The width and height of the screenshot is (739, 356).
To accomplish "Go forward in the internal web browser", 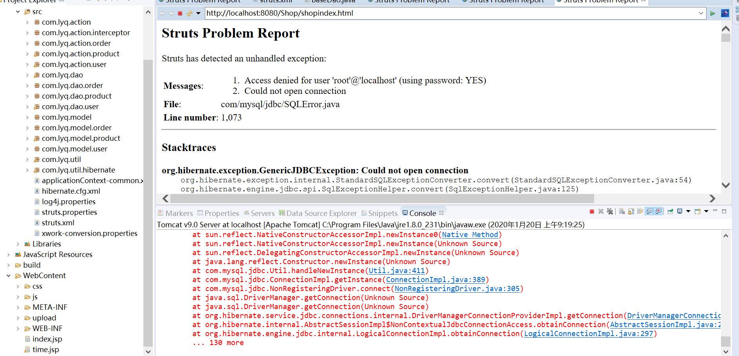I will [171, 13].
